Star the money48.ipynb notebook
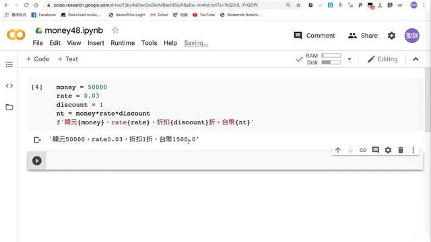431x242 pixels. (115, 30)
